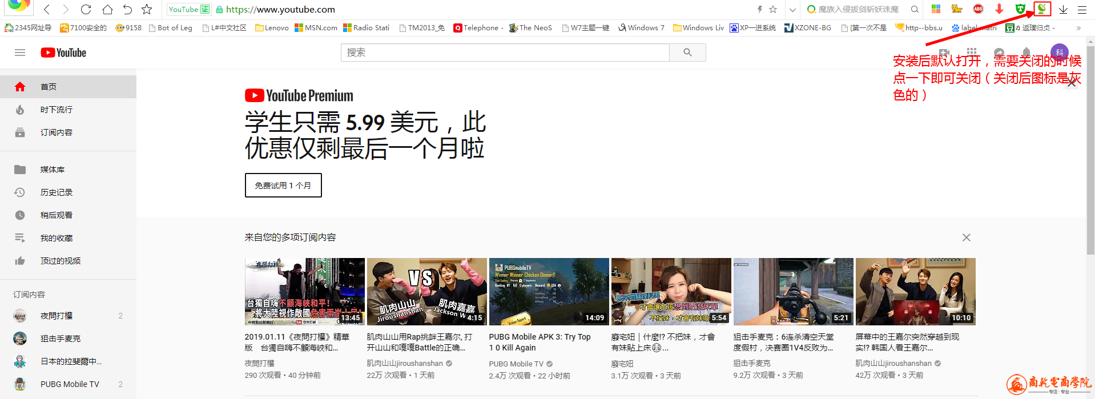Select 时下流行 in the sidebar
The height and width of the screenshot is (399, 1095).
[x=68, y=110]
